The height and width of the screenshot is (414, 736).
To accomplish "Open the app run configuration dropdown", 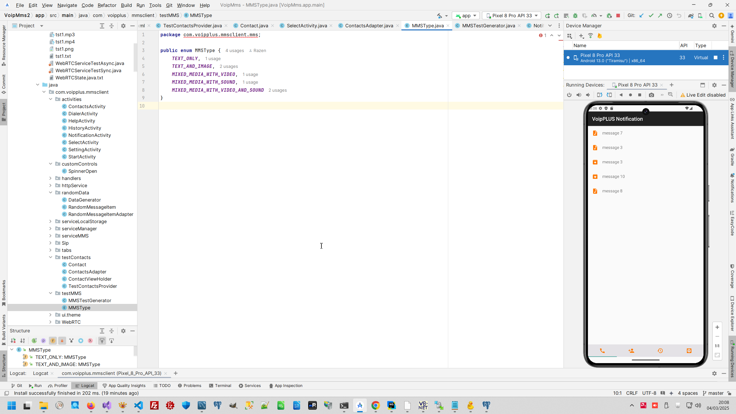I will point(466,16).
